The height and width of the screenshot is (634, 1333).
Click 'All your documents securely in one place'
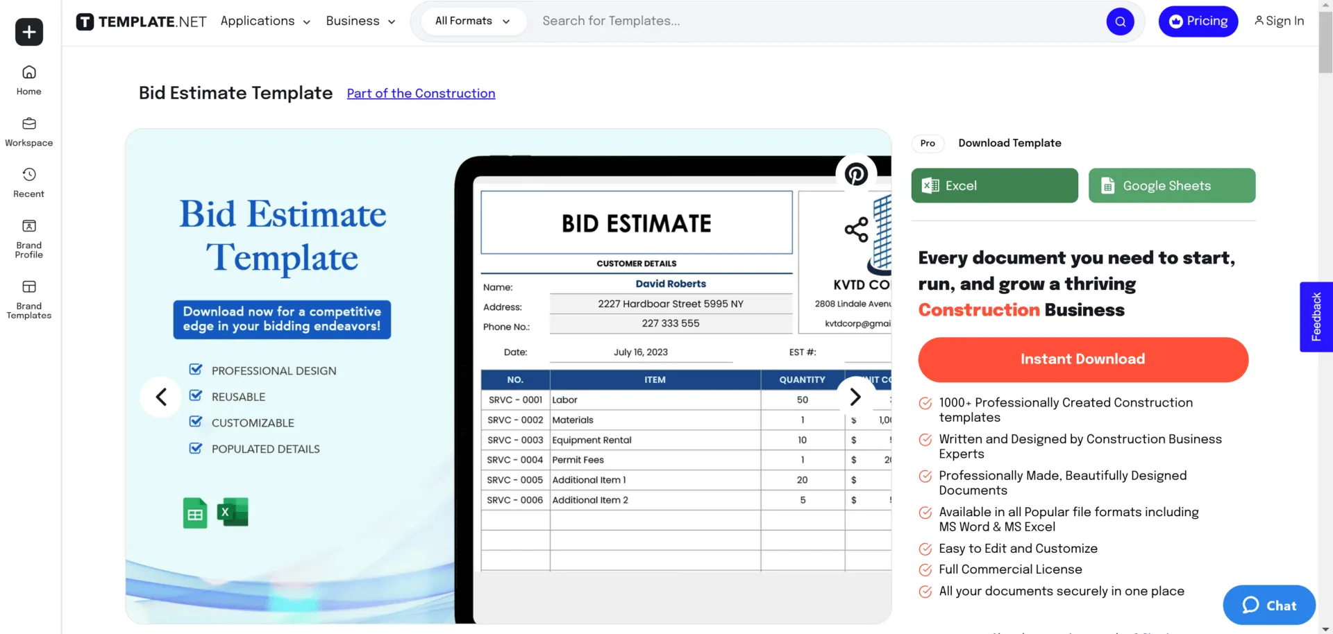(x=1062, y=591)
